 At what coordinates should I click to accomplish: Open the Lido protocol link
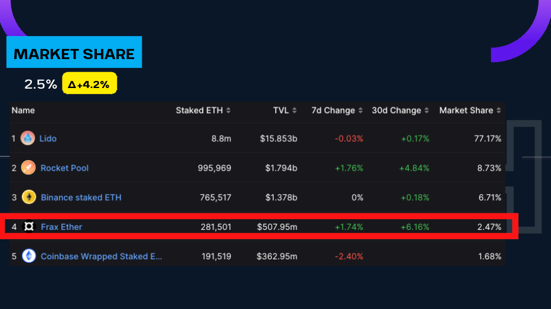pos(48,138)
